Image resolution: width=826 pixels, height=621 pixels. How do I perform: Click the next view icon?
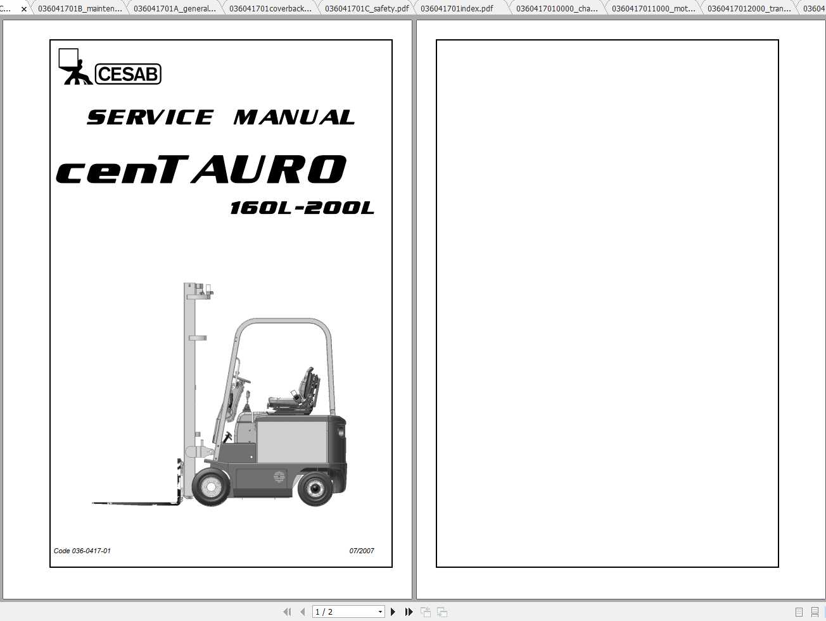coord(442,612)
